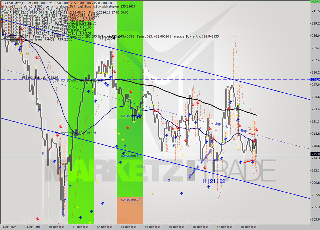This screenshot has height=230, width=320.
Task: Click the 203.0 price axis label
Action: pos(315,219)
